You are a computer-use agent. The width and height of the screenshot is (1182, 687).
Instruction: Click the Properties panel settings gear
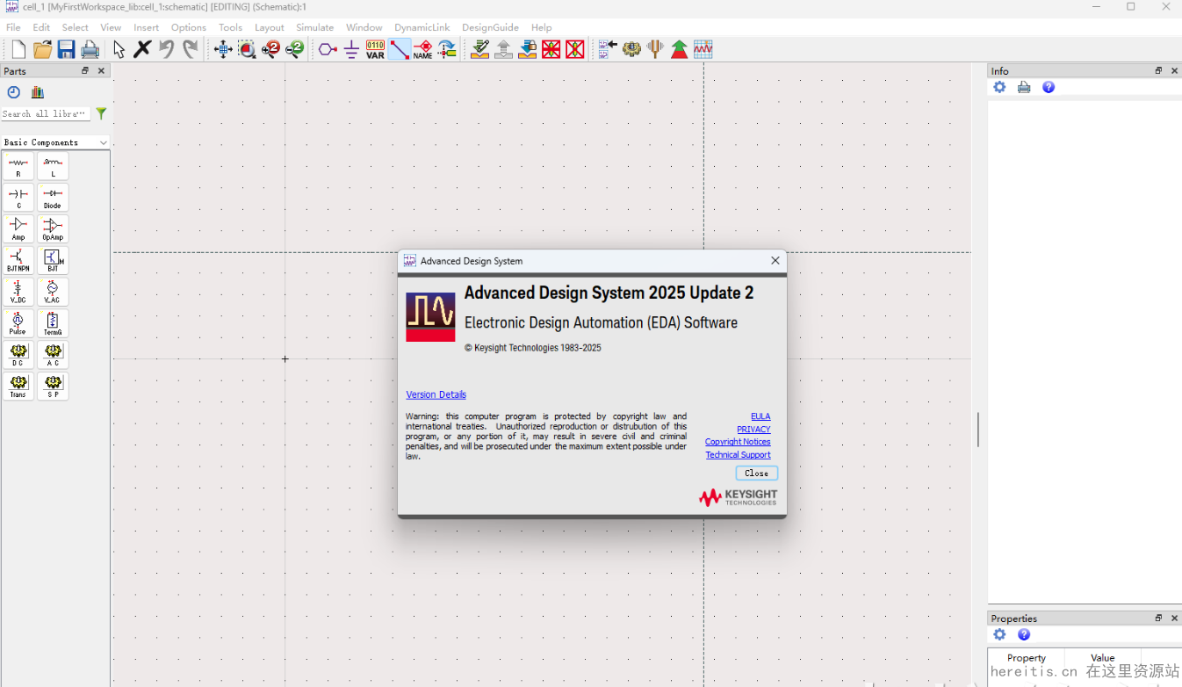tap(999, 634)
